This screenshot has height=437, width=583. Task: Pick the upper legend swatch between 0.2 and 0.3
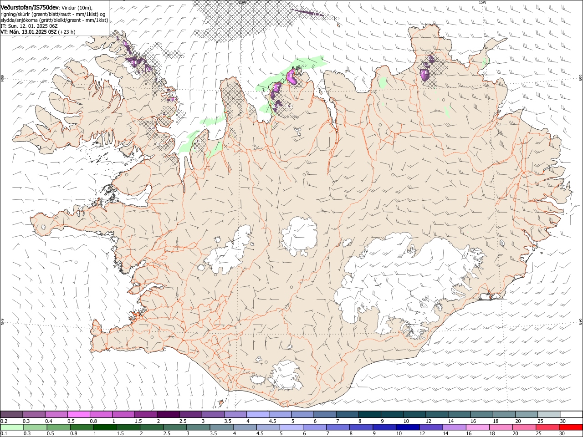[12, 414]
